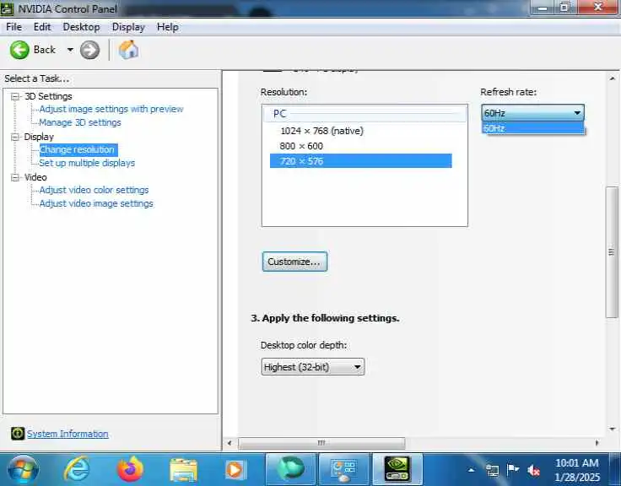Open the Desktop menu
The image size is (621, 486).
click(x=81, y=27)
